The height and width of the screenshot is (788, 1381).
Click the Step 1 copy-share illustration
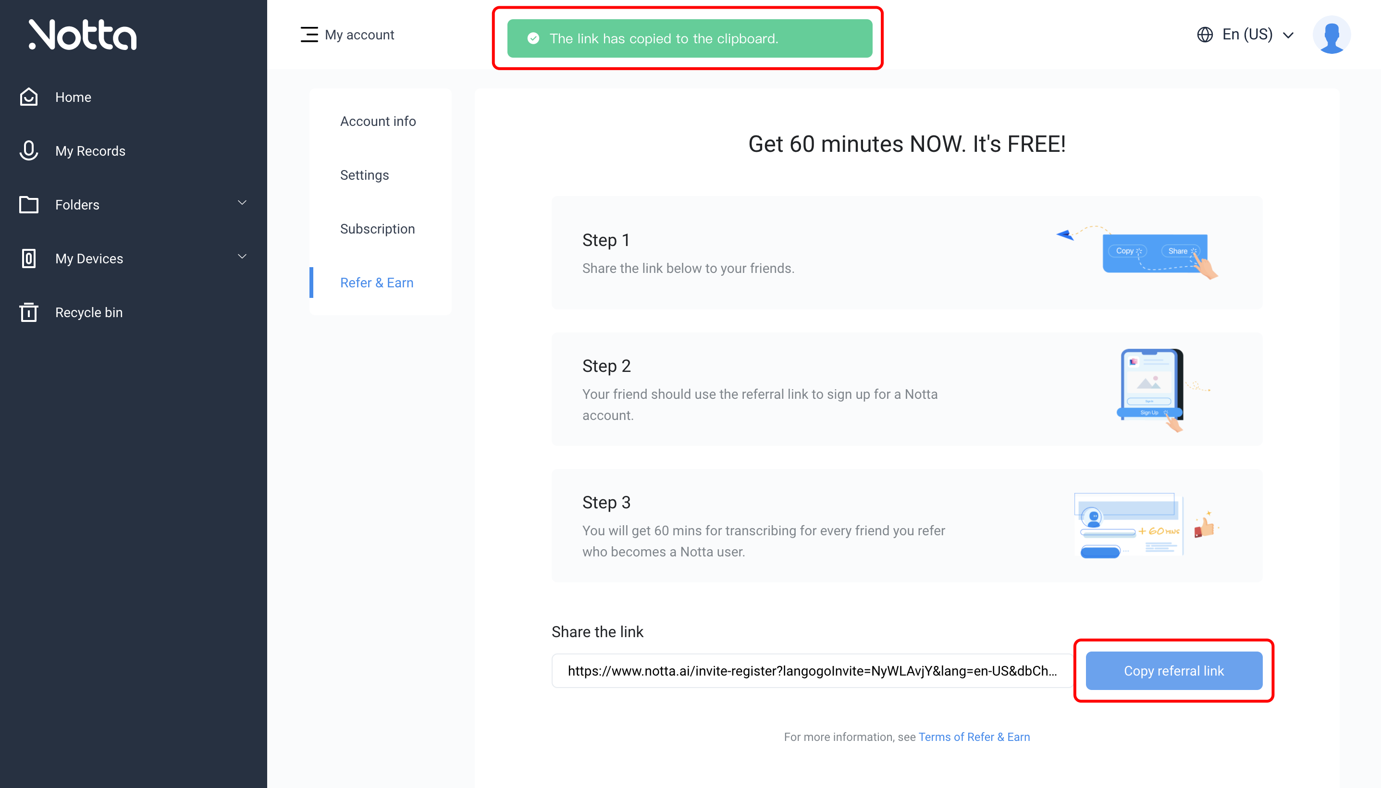pyautogui.click(x=1137, y=252)
